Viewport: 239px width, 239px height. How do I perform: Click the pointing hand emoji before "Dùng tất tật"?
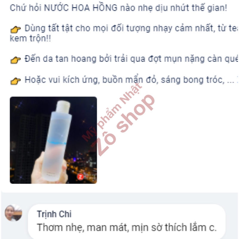[x=16, y=30]
